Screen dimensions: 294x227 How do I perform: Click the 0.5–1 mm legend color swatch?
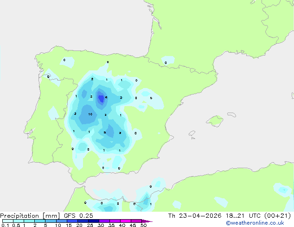19,221
